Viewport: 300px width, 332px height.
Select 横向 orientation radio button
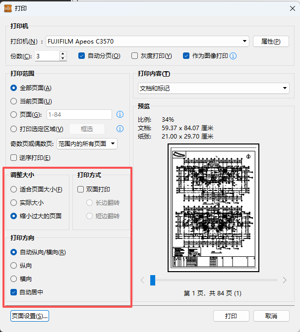tap(14, 279)
